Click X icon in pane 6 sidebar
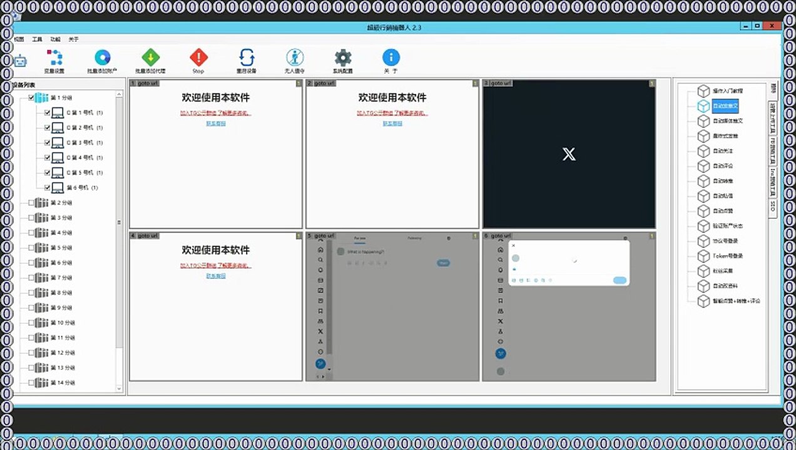The image size is (796, 450). click(500, 321)
